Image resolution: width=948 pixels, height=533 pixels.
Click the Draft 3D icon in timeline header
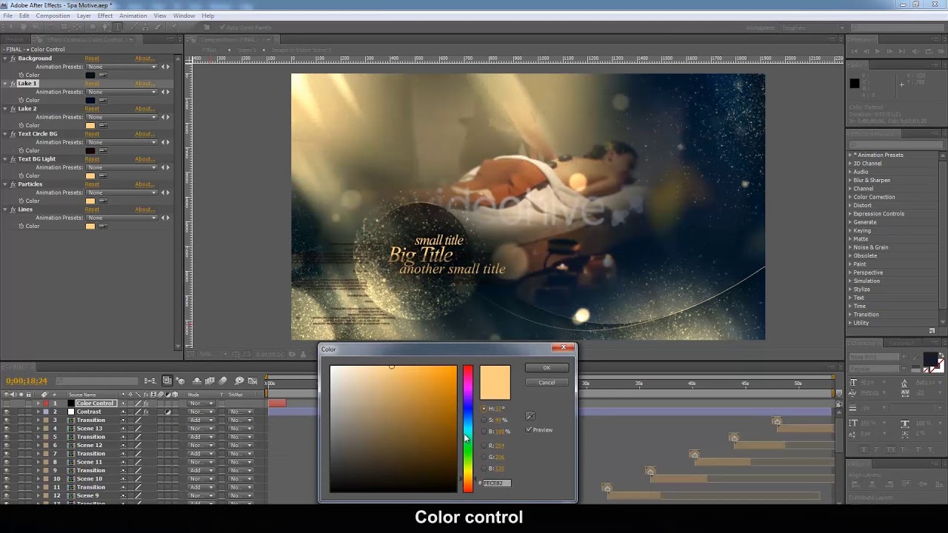coord(180,381)
